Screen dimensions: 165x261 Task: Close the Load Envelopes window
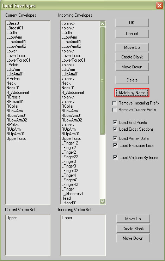[159, 6]
